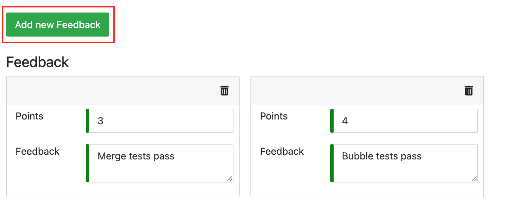Focus the Points field containing 4
Image resolution: width=505 pixels, height=218 pixels.
point(406,121)
